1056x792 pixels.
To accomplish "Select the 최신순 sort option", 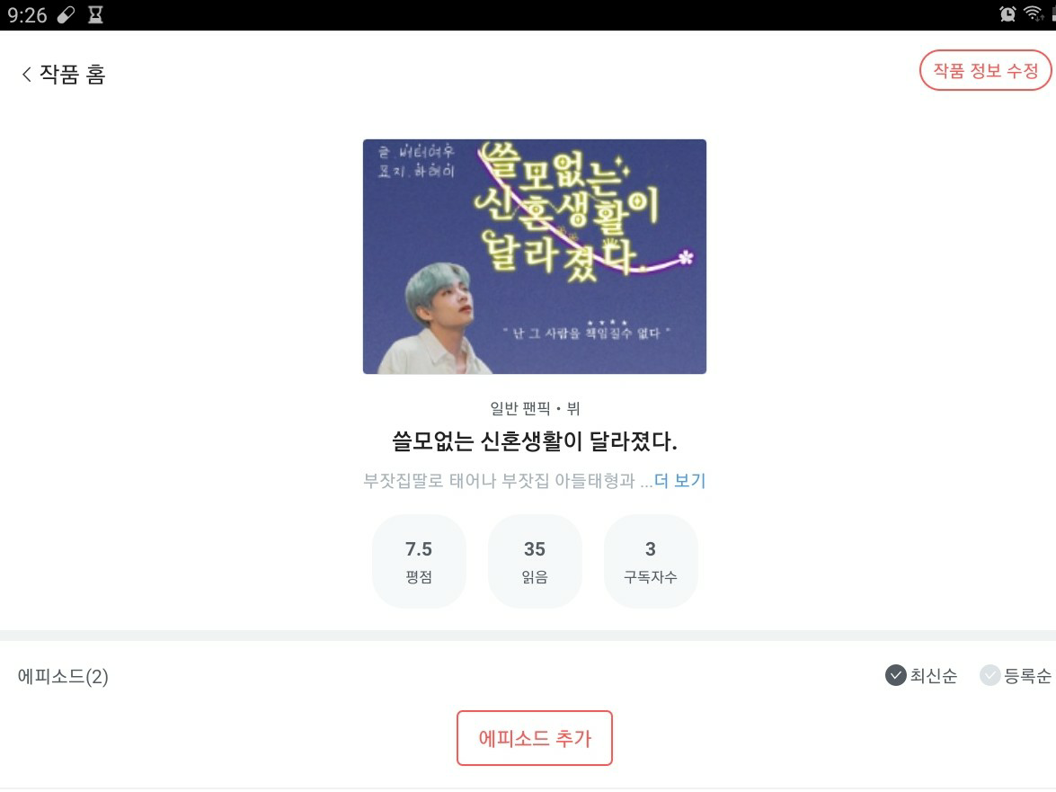I will pyautogui.click(x=921, y=675).
